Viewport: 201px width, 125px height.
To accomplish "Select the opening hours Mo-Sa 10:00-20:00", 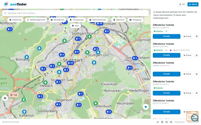I will (181, 50).
